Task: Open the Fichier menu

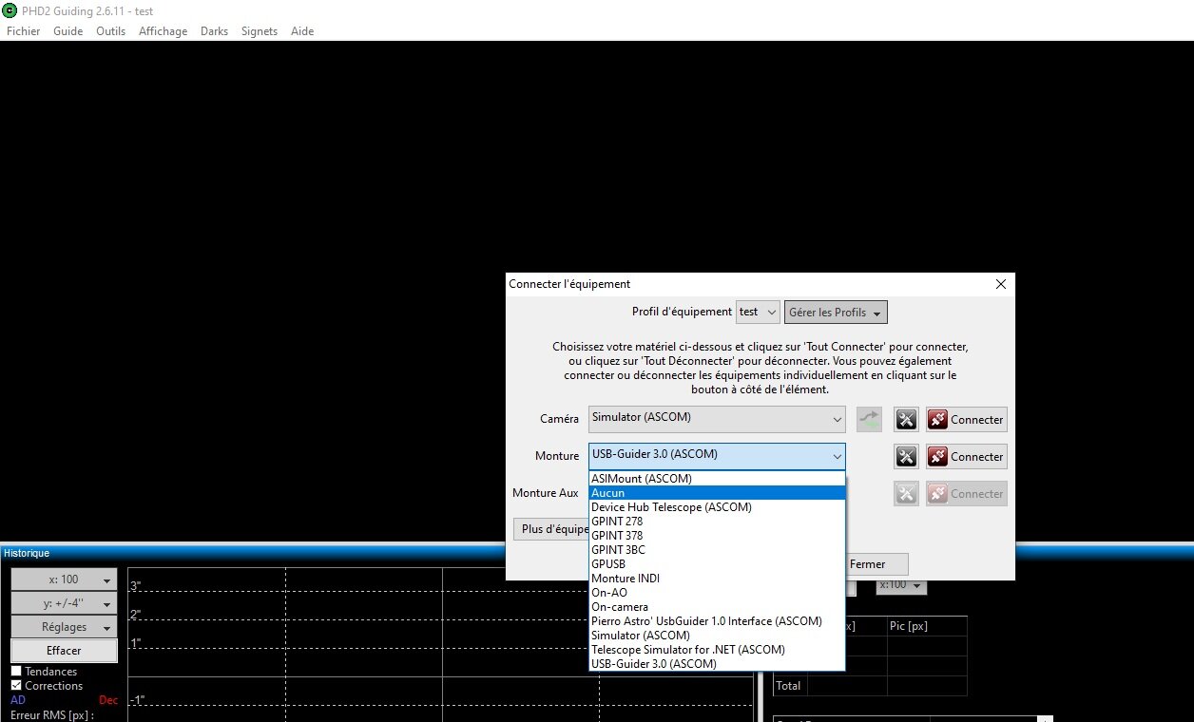Action: click(x=24, y=31)
